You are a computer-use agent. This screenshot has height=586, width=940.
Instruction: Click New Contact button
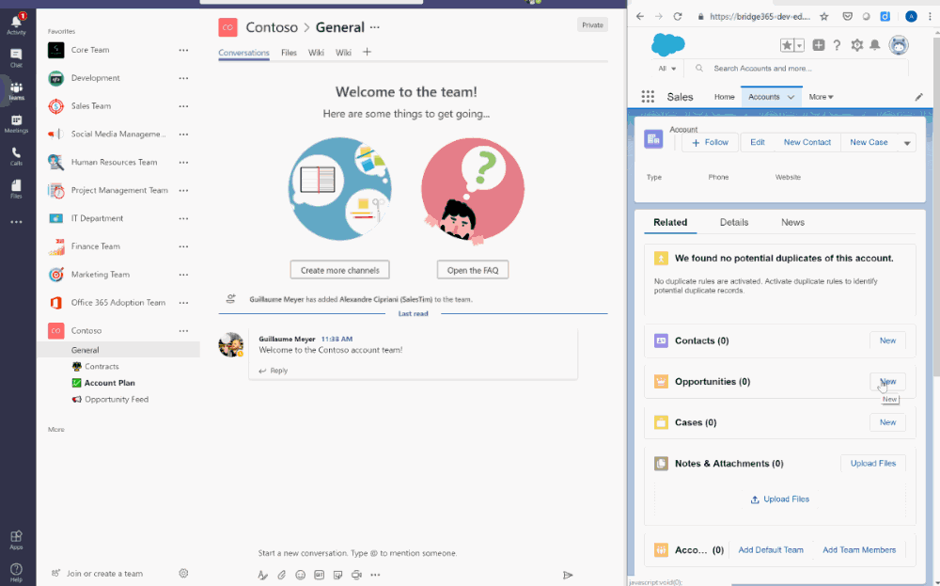[807, 143]
